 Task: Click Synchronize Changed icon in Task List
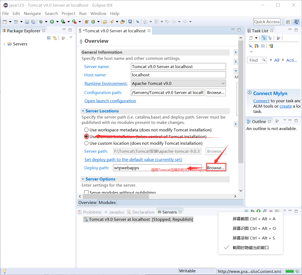pos(271,46)
